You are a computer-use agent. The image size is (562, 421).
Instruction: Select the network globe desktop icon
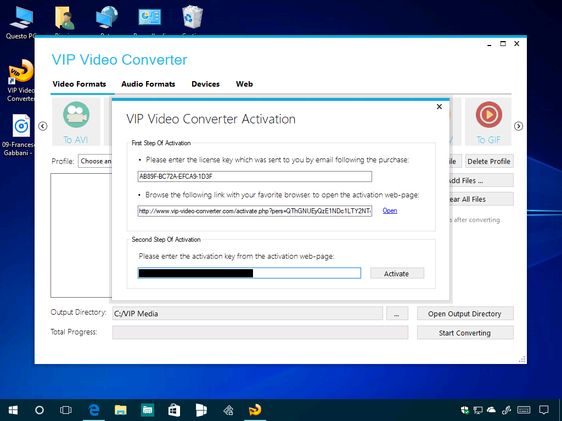[x=107, y=18]
